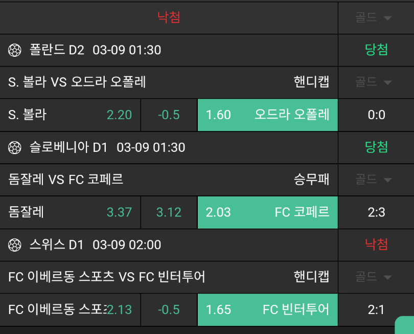
Task: Pick S. 볼라 home odds 2.20
Action: point(71,115)
